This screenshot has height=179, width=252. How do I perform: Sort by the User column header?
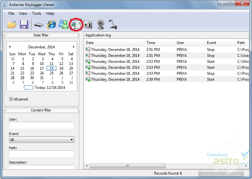[x=190, y=43]
